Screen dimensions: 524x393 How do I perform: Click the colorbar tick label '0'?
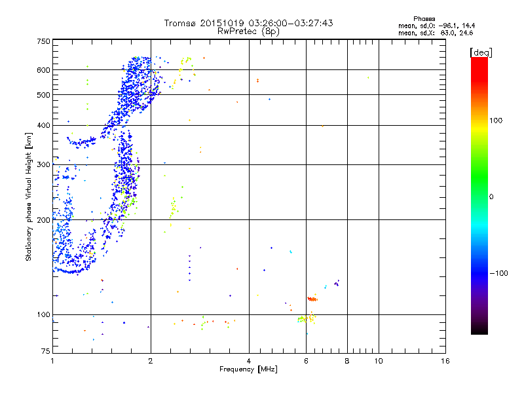[491, 197]
